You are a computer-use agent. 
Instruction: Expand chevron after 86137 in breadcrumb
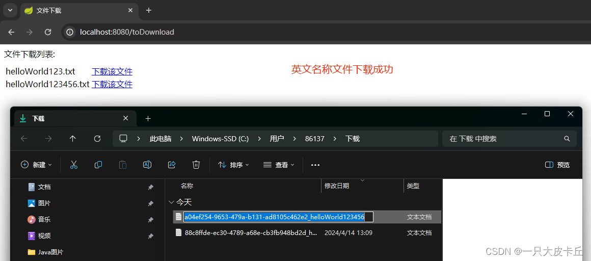click(x=335, y=139)
